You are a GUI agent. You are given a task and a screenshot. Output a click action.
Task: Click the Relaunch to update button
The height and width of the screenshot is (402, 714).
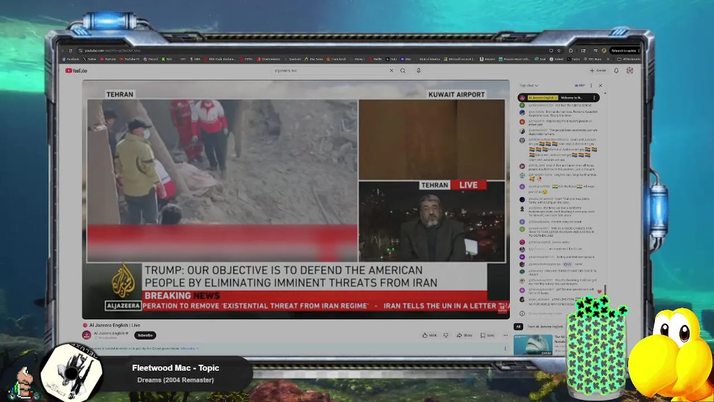pyautogui.click(x=624, y=50)
